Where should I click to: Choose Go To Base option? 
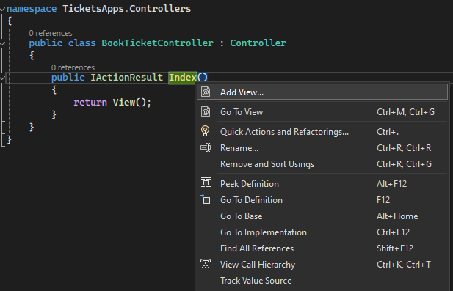[322, 216]
